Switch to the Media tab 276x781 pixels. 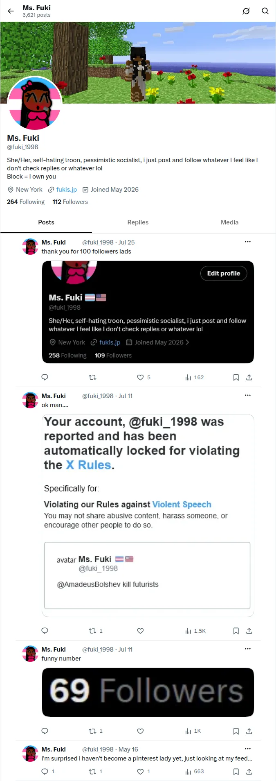pos(229,222)
